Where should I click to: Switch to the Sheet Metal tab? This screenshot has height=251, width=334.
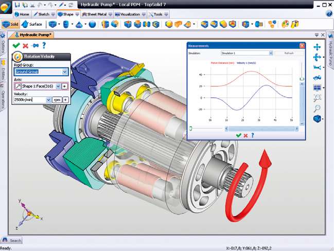tap(95, 14)
